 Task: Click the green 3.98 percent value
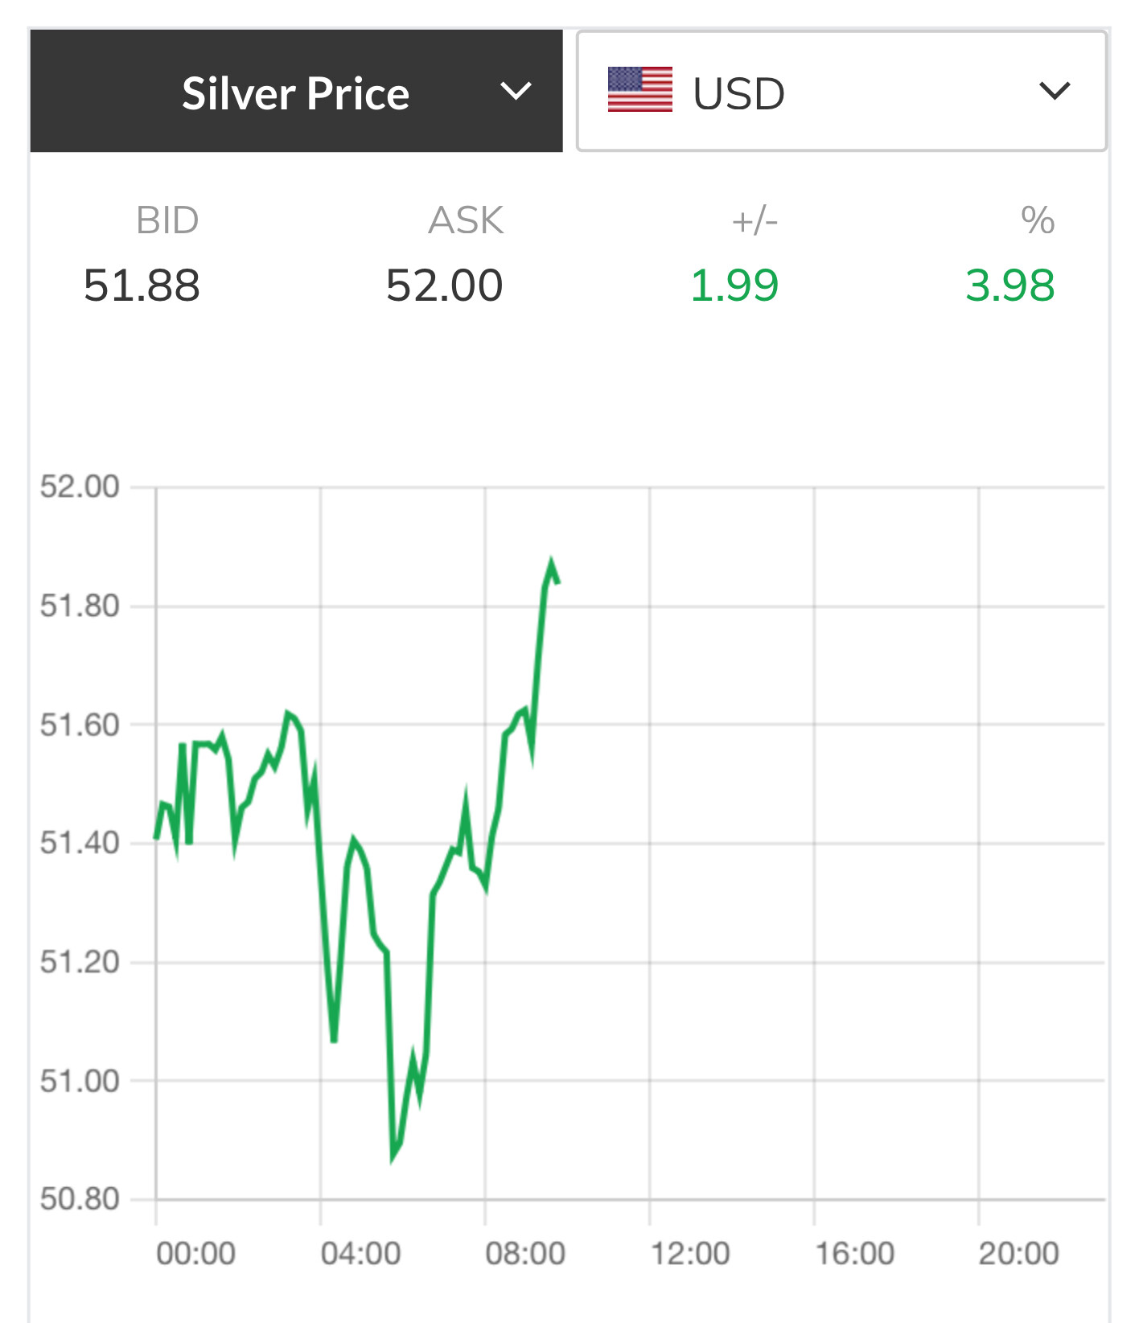1009,286
